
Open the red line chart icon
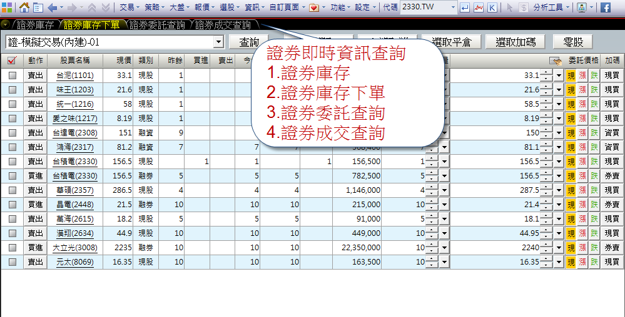tap(479, 7)
